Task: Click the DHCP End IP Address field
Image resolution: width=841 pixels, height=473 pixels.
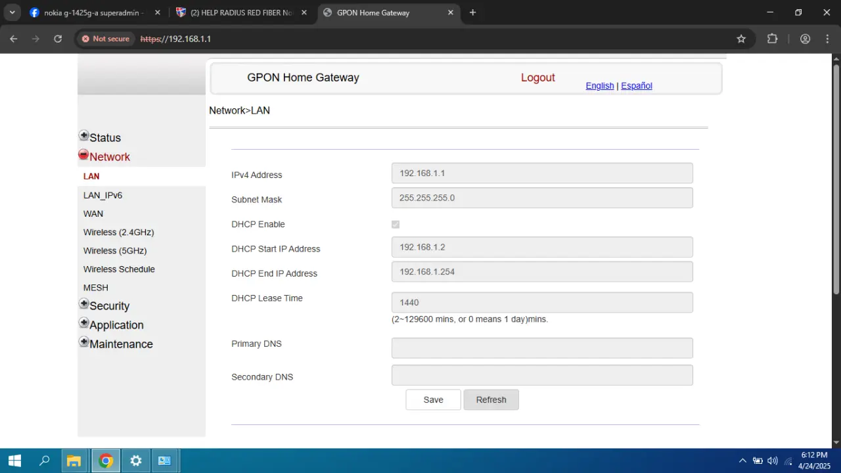Action: click(542, 271)
